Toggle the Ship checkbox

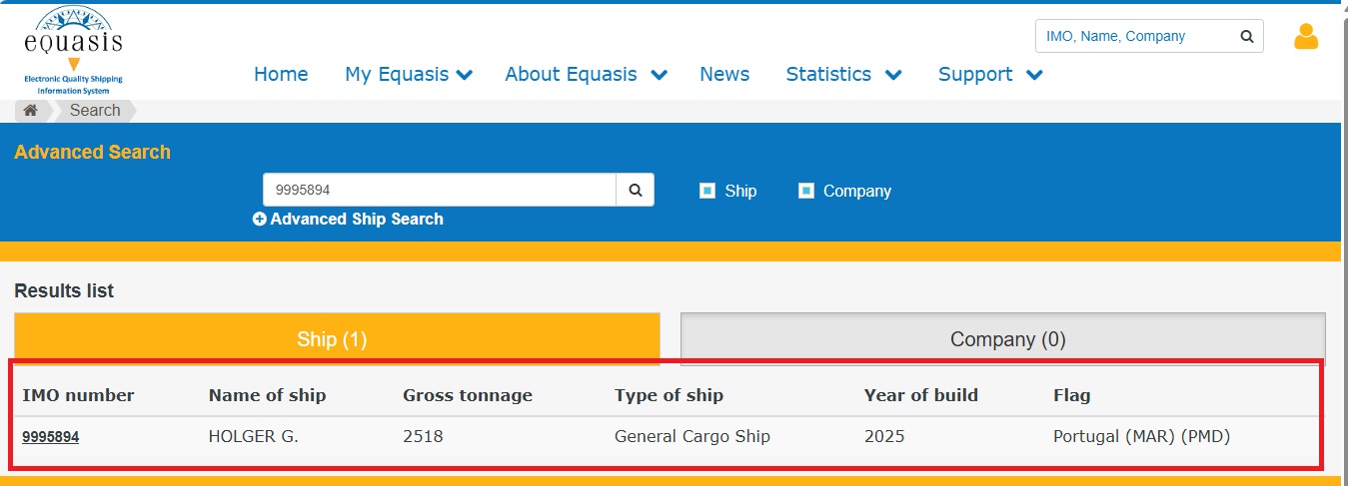pos(707,191)
